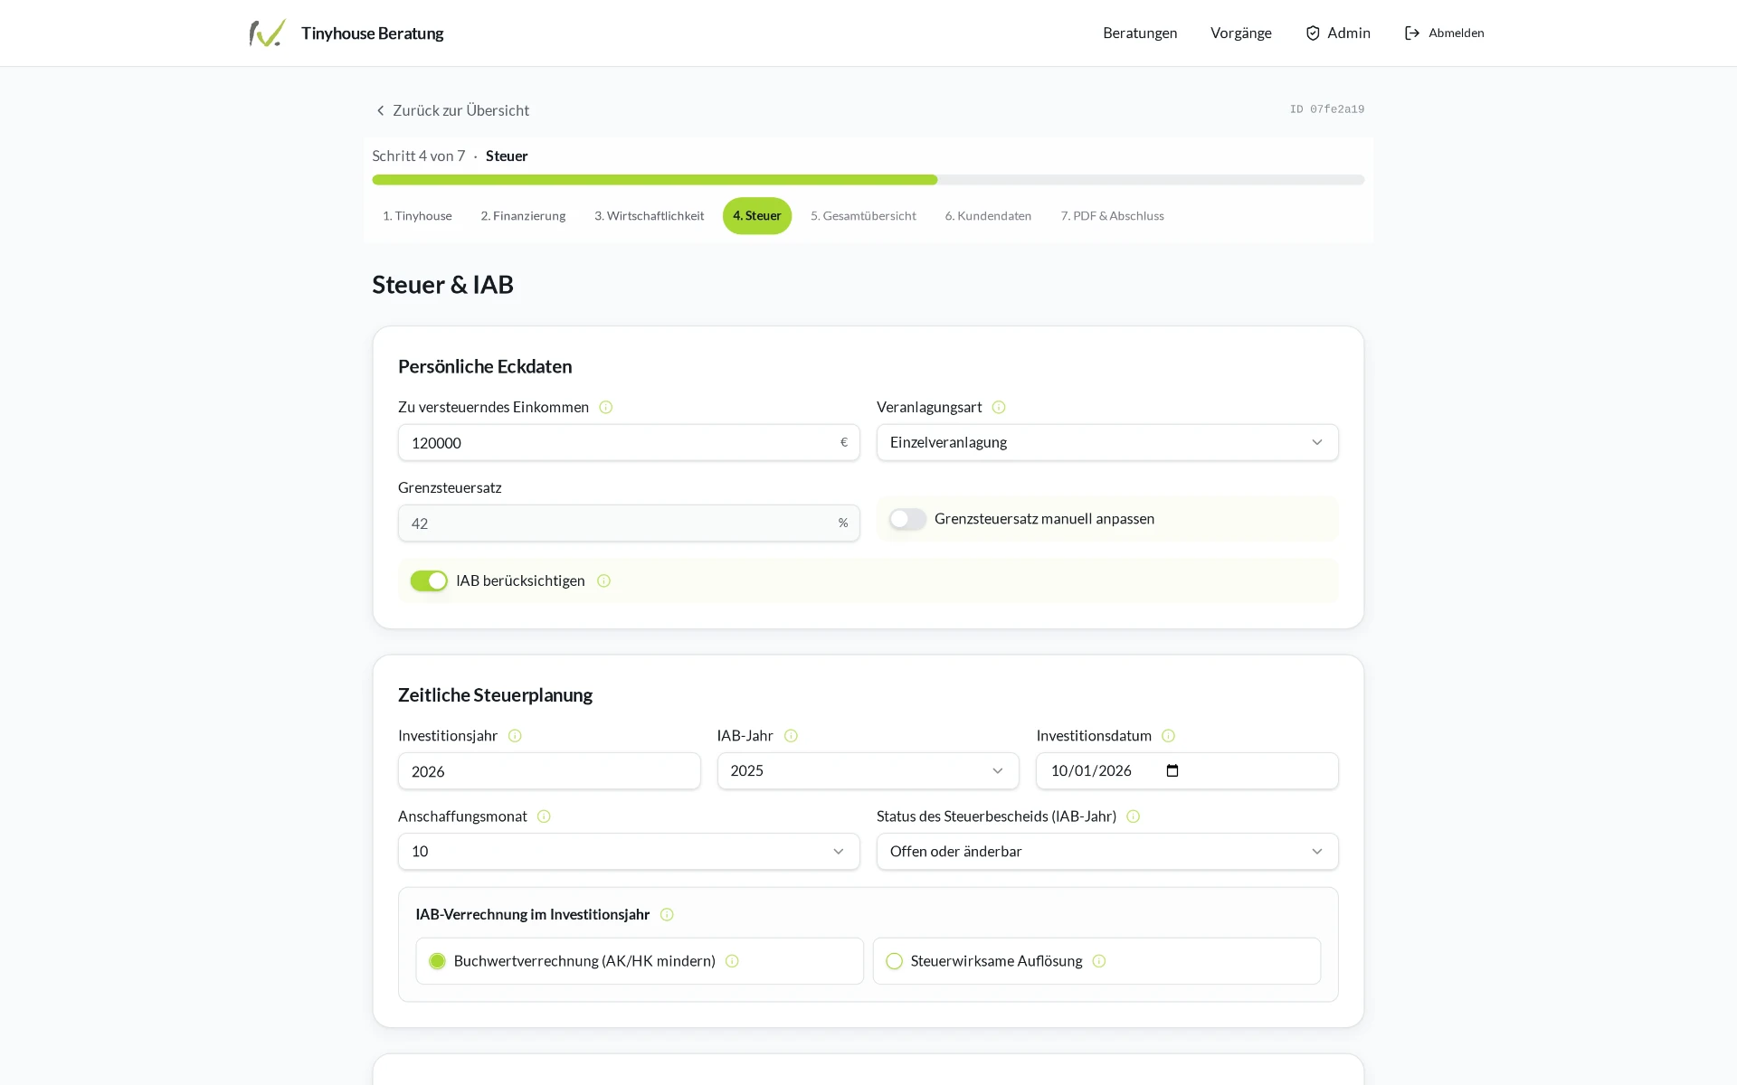The height and width of the screenshot is (1085, 1737).
Task: Open calendar picker icon in Investitionsdatum field
Action: (x=1172, y=770)
